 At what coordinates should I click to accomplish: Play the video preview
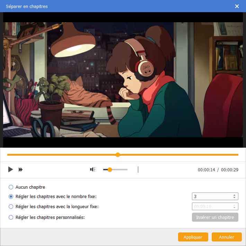pyautogui.click(x=10, y=170)
